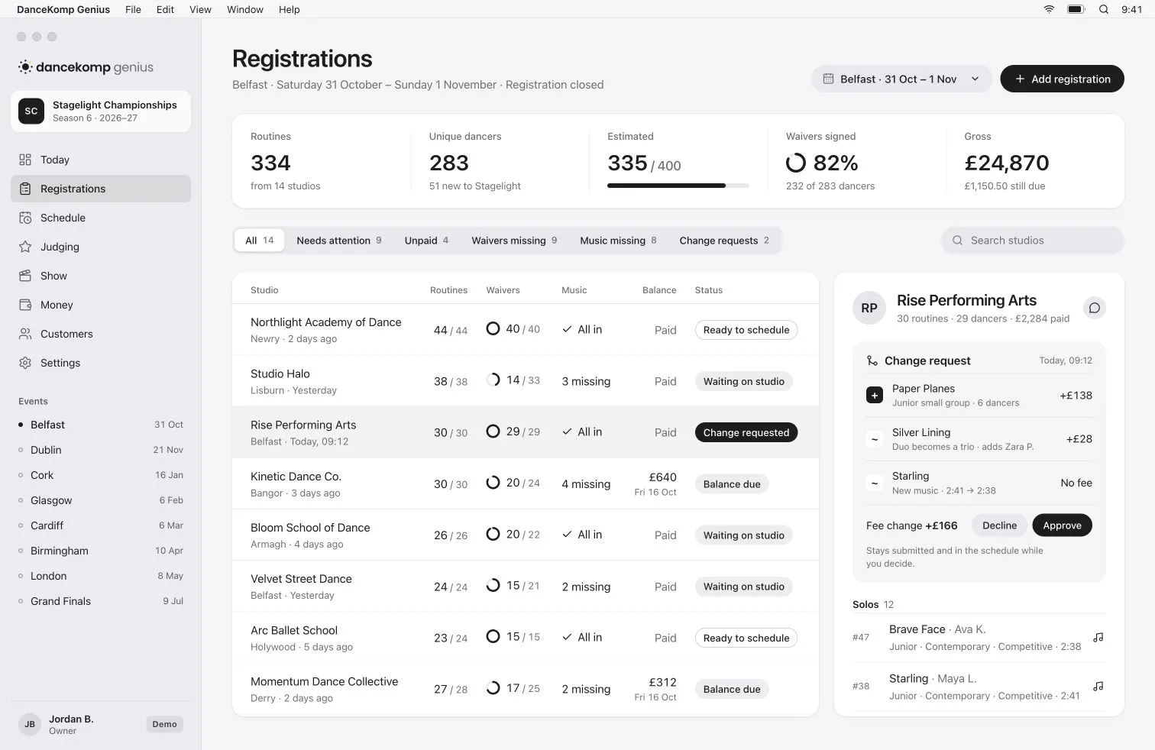Click the Search studios field
Viewport: 1155px width, 750px height.
click(x=1033, y=240)
